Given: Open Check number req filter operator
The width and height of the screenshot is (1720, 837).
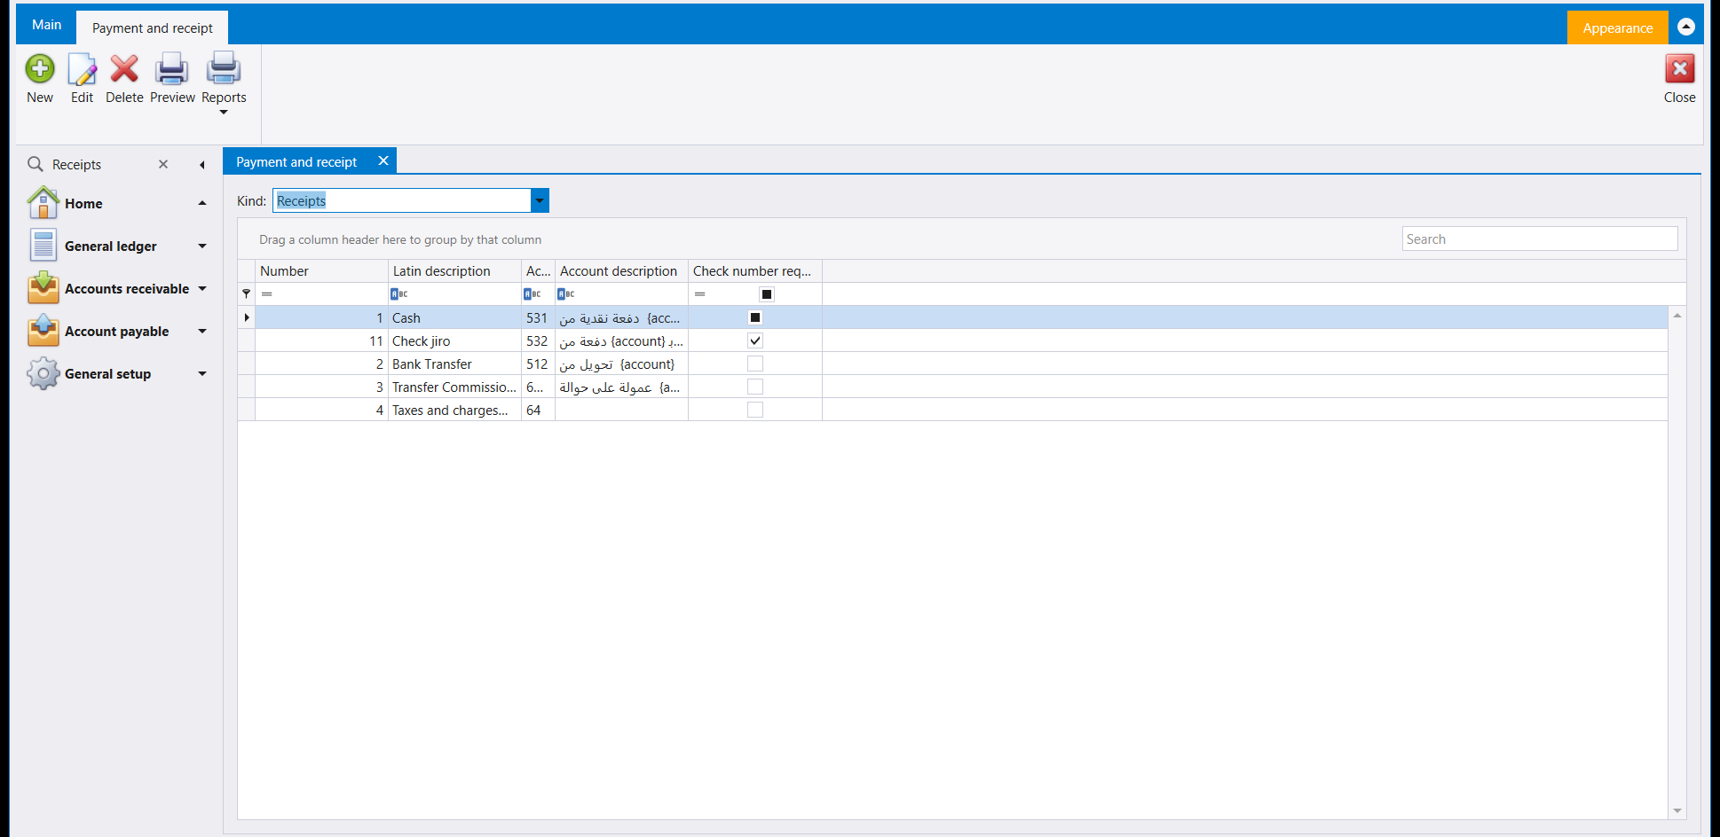Looking at the screenshot, I should click(699, 293).
